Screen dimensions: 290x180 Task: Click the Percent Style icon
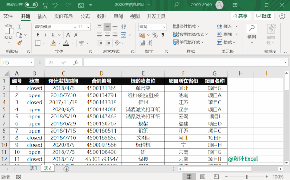click(155, 35)
